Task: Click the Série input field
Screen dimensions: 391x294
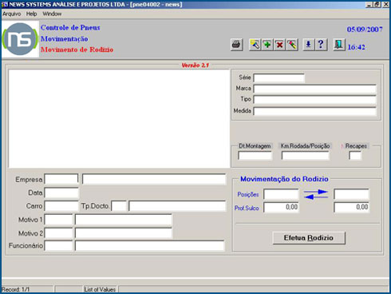Action: click(x=278, y=77)
